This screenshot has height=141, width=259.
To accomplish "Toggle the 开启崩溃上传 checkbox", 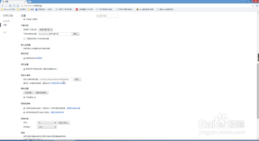I will pos(24,97).
